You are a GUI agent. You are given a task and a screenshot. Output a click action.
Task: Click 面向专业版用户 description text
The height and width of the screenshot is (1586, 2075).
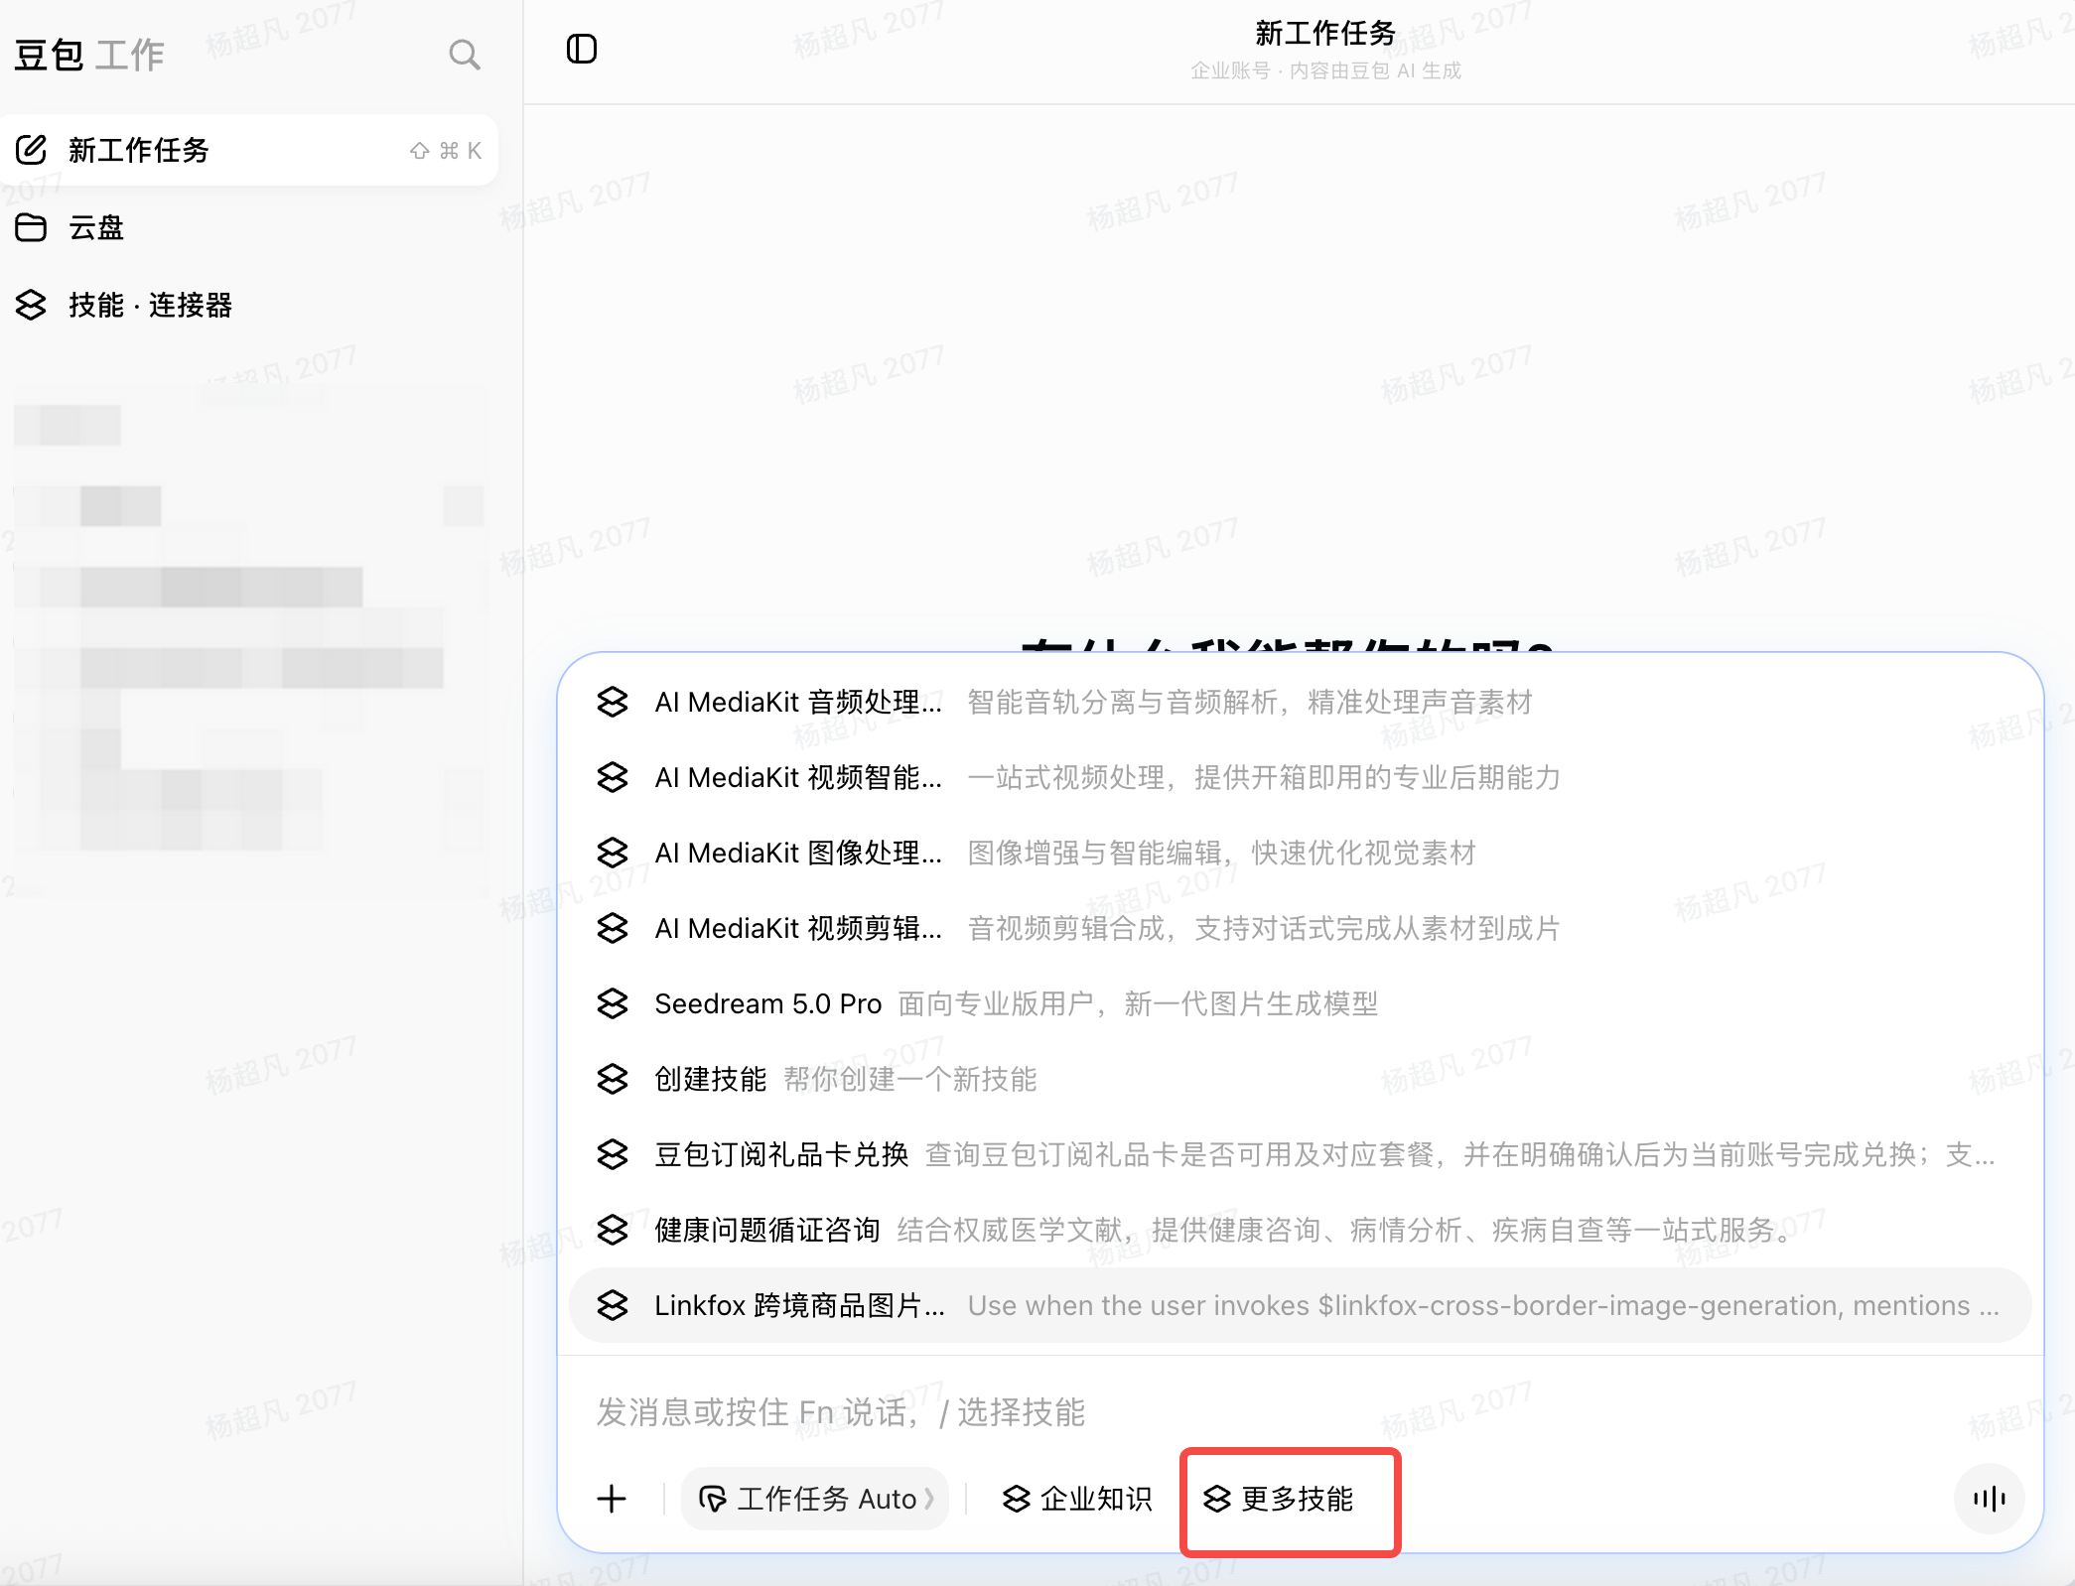(x=1138, y=1003)
